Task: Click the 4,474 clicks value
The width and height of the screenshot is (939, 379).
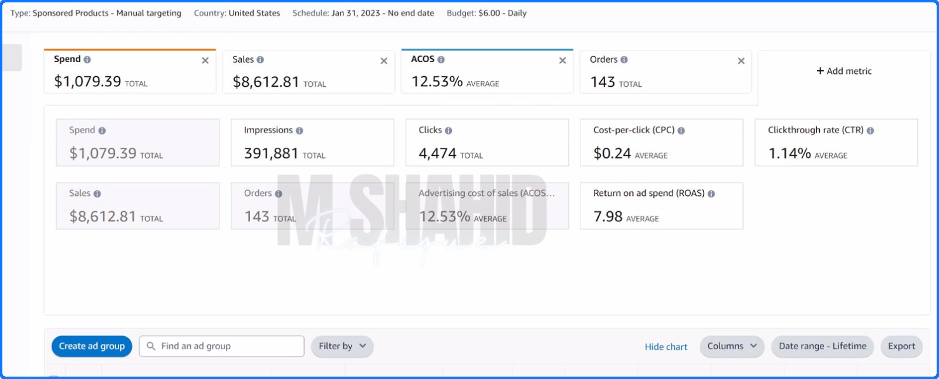Action: pos(437,154)
